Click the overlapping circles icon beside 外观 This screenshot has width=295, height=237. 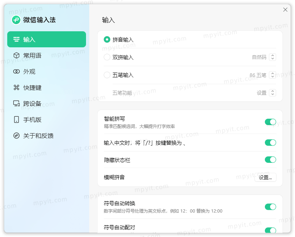(x=16, y=71)
